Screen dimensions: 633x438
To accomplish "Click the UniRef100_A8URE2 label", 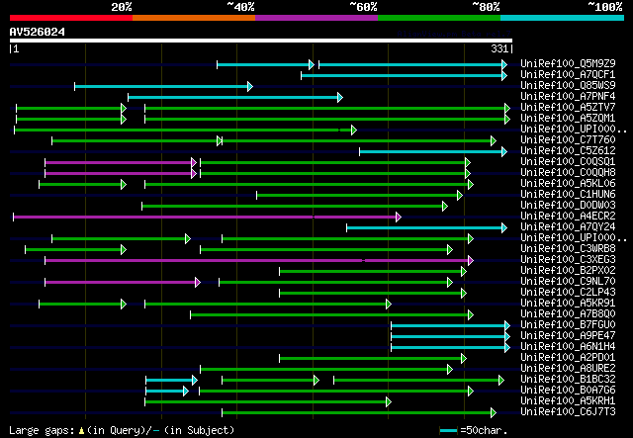I will (568, 369).
